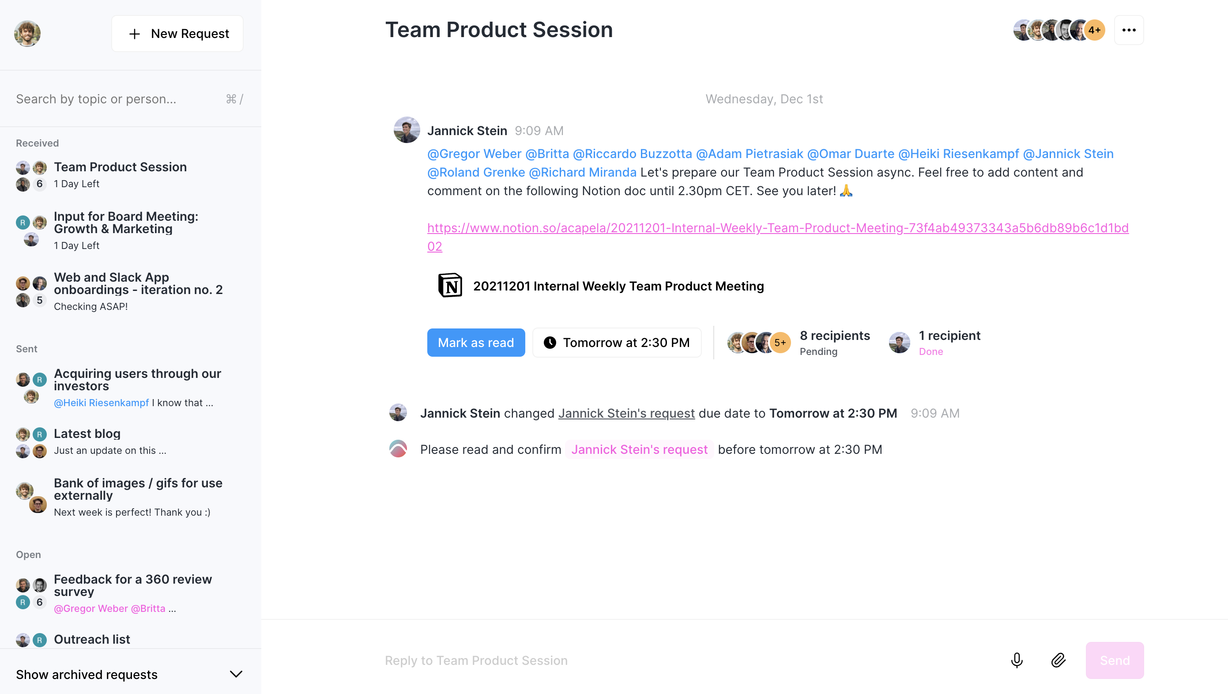Open the three-dot more options menu
Viewport: 1228px width, 694px height.
pos(1128,30)
